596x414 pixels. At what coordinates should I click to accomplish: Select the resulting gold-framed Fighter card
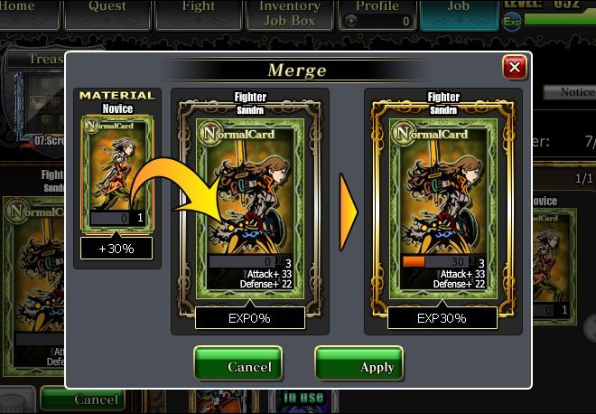click(x=442, y=209)
